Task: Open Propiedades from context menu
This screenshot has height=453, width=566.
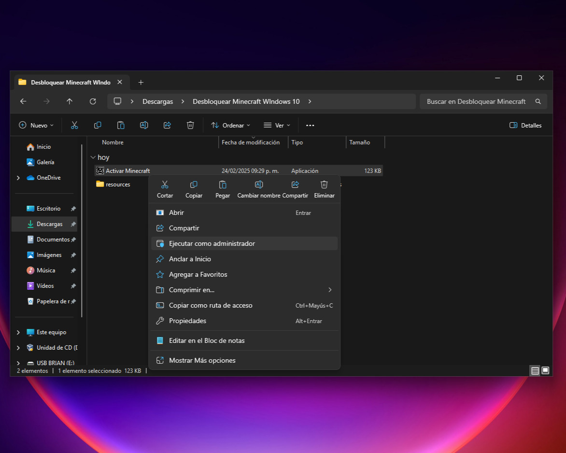Action: pos(244,321)
